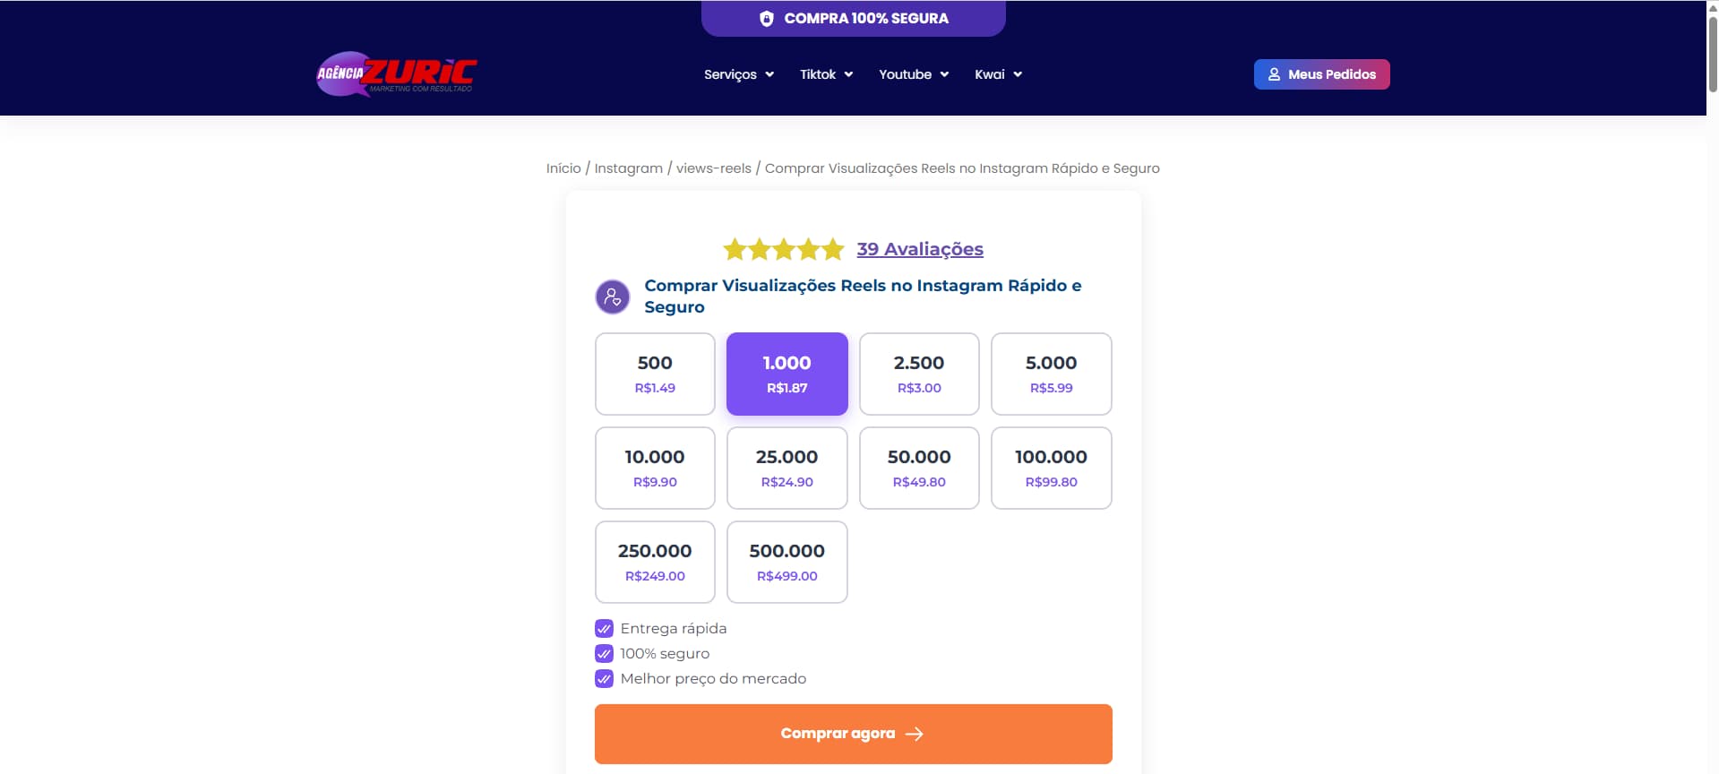1719x774 pixels.
Task: Expand the Youtube dropdown chevron
Action: [x=943, y=74]
